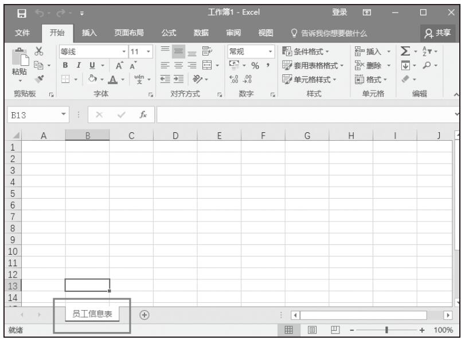Screen dimensions: 461x340
Task: Select the 员工信息表 sheet tab
Action: 92,314
